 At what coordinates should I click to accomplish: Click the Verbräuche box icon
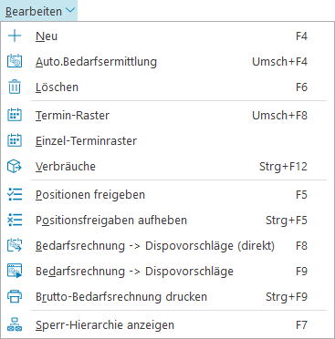(15, 166)
